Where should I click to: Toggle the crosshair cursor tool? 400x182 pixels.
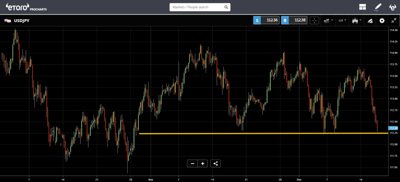click(314, 20)
